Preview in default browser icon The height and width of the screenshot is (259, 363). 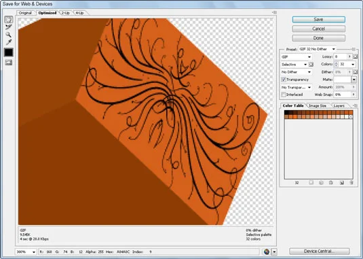pyautogui.click(x=267, y=252)
